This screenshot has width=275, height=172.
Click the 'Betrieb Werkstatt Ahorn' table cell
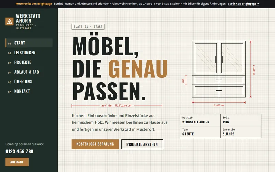point(200,120)
